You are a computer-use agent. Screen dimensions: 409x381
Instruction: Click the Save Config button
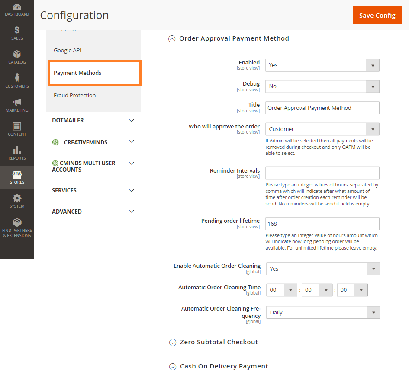point(377,16)
